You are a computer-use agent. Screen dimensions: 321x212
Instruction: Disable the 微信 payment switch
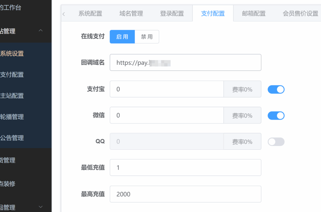click(276, 115)
